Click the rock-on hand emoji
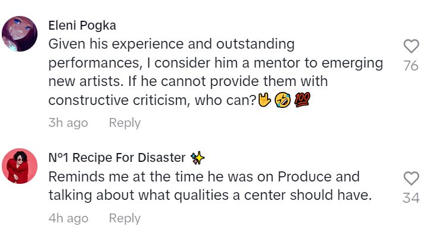The height and width of the screenshot is (239, 437). [x=264, y=101]
